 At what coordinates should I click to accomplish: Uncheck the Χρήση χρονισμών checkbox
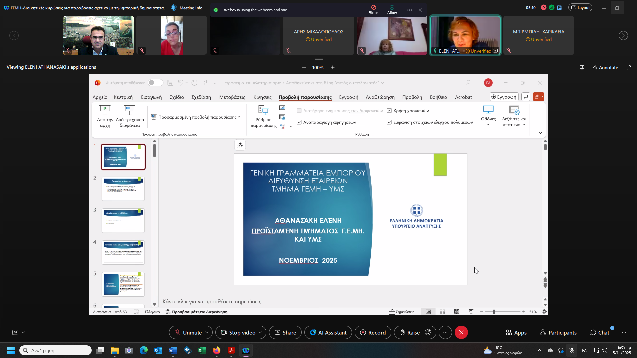click(x=389, y=111)
